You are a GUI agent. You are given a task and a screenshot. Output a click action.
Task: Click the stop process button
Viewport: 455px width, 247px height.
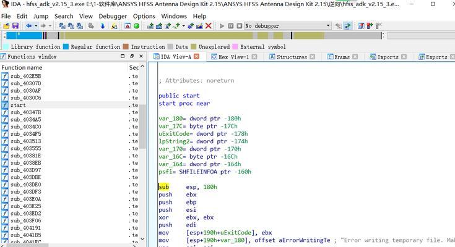coord(240,26)
